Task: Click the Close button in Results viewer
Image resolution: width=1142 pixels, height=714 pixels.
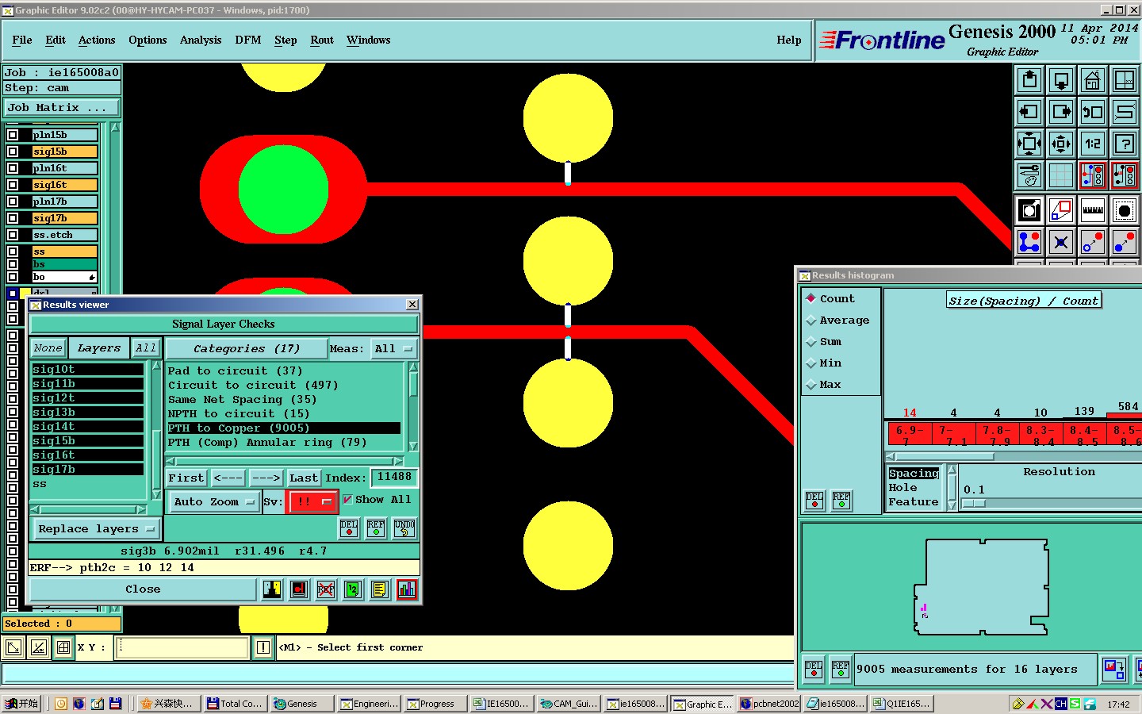Action: (143, 589)
